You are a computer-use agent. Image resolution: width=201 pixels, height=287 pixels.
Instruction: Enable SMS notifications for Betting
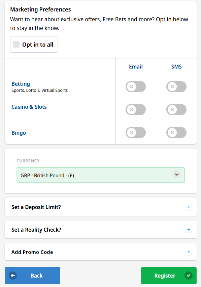coord(176,87)
